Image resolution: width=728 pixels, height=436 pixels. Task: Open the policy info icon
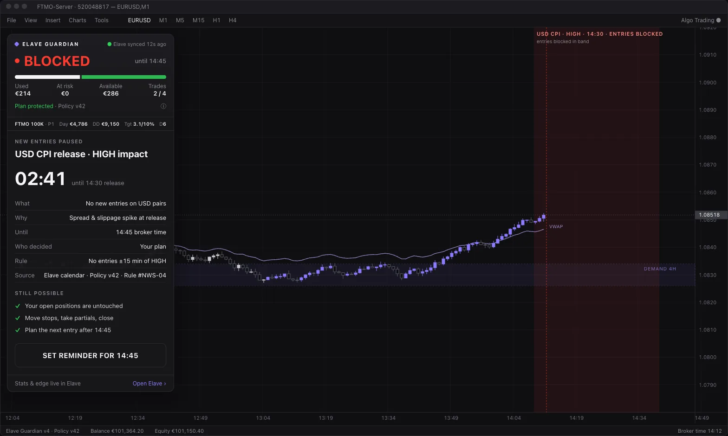click(163, 106)
